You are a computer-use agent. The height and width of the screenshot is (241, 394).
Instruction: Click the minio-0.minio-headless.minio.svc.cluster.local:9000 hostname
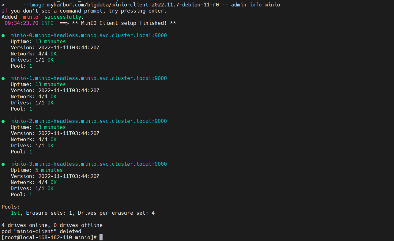click(x=89, y=36)
